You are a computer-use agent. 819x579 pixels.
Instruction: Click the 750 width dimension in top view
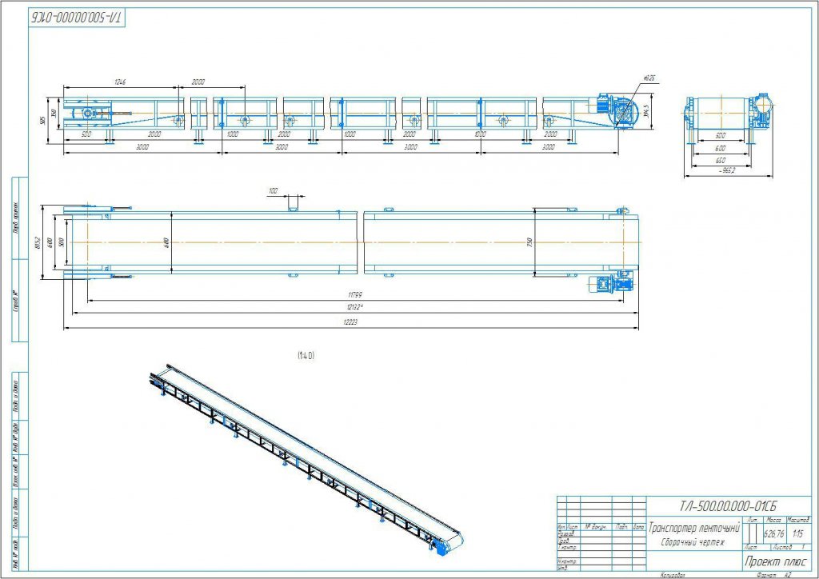point(529,242)
